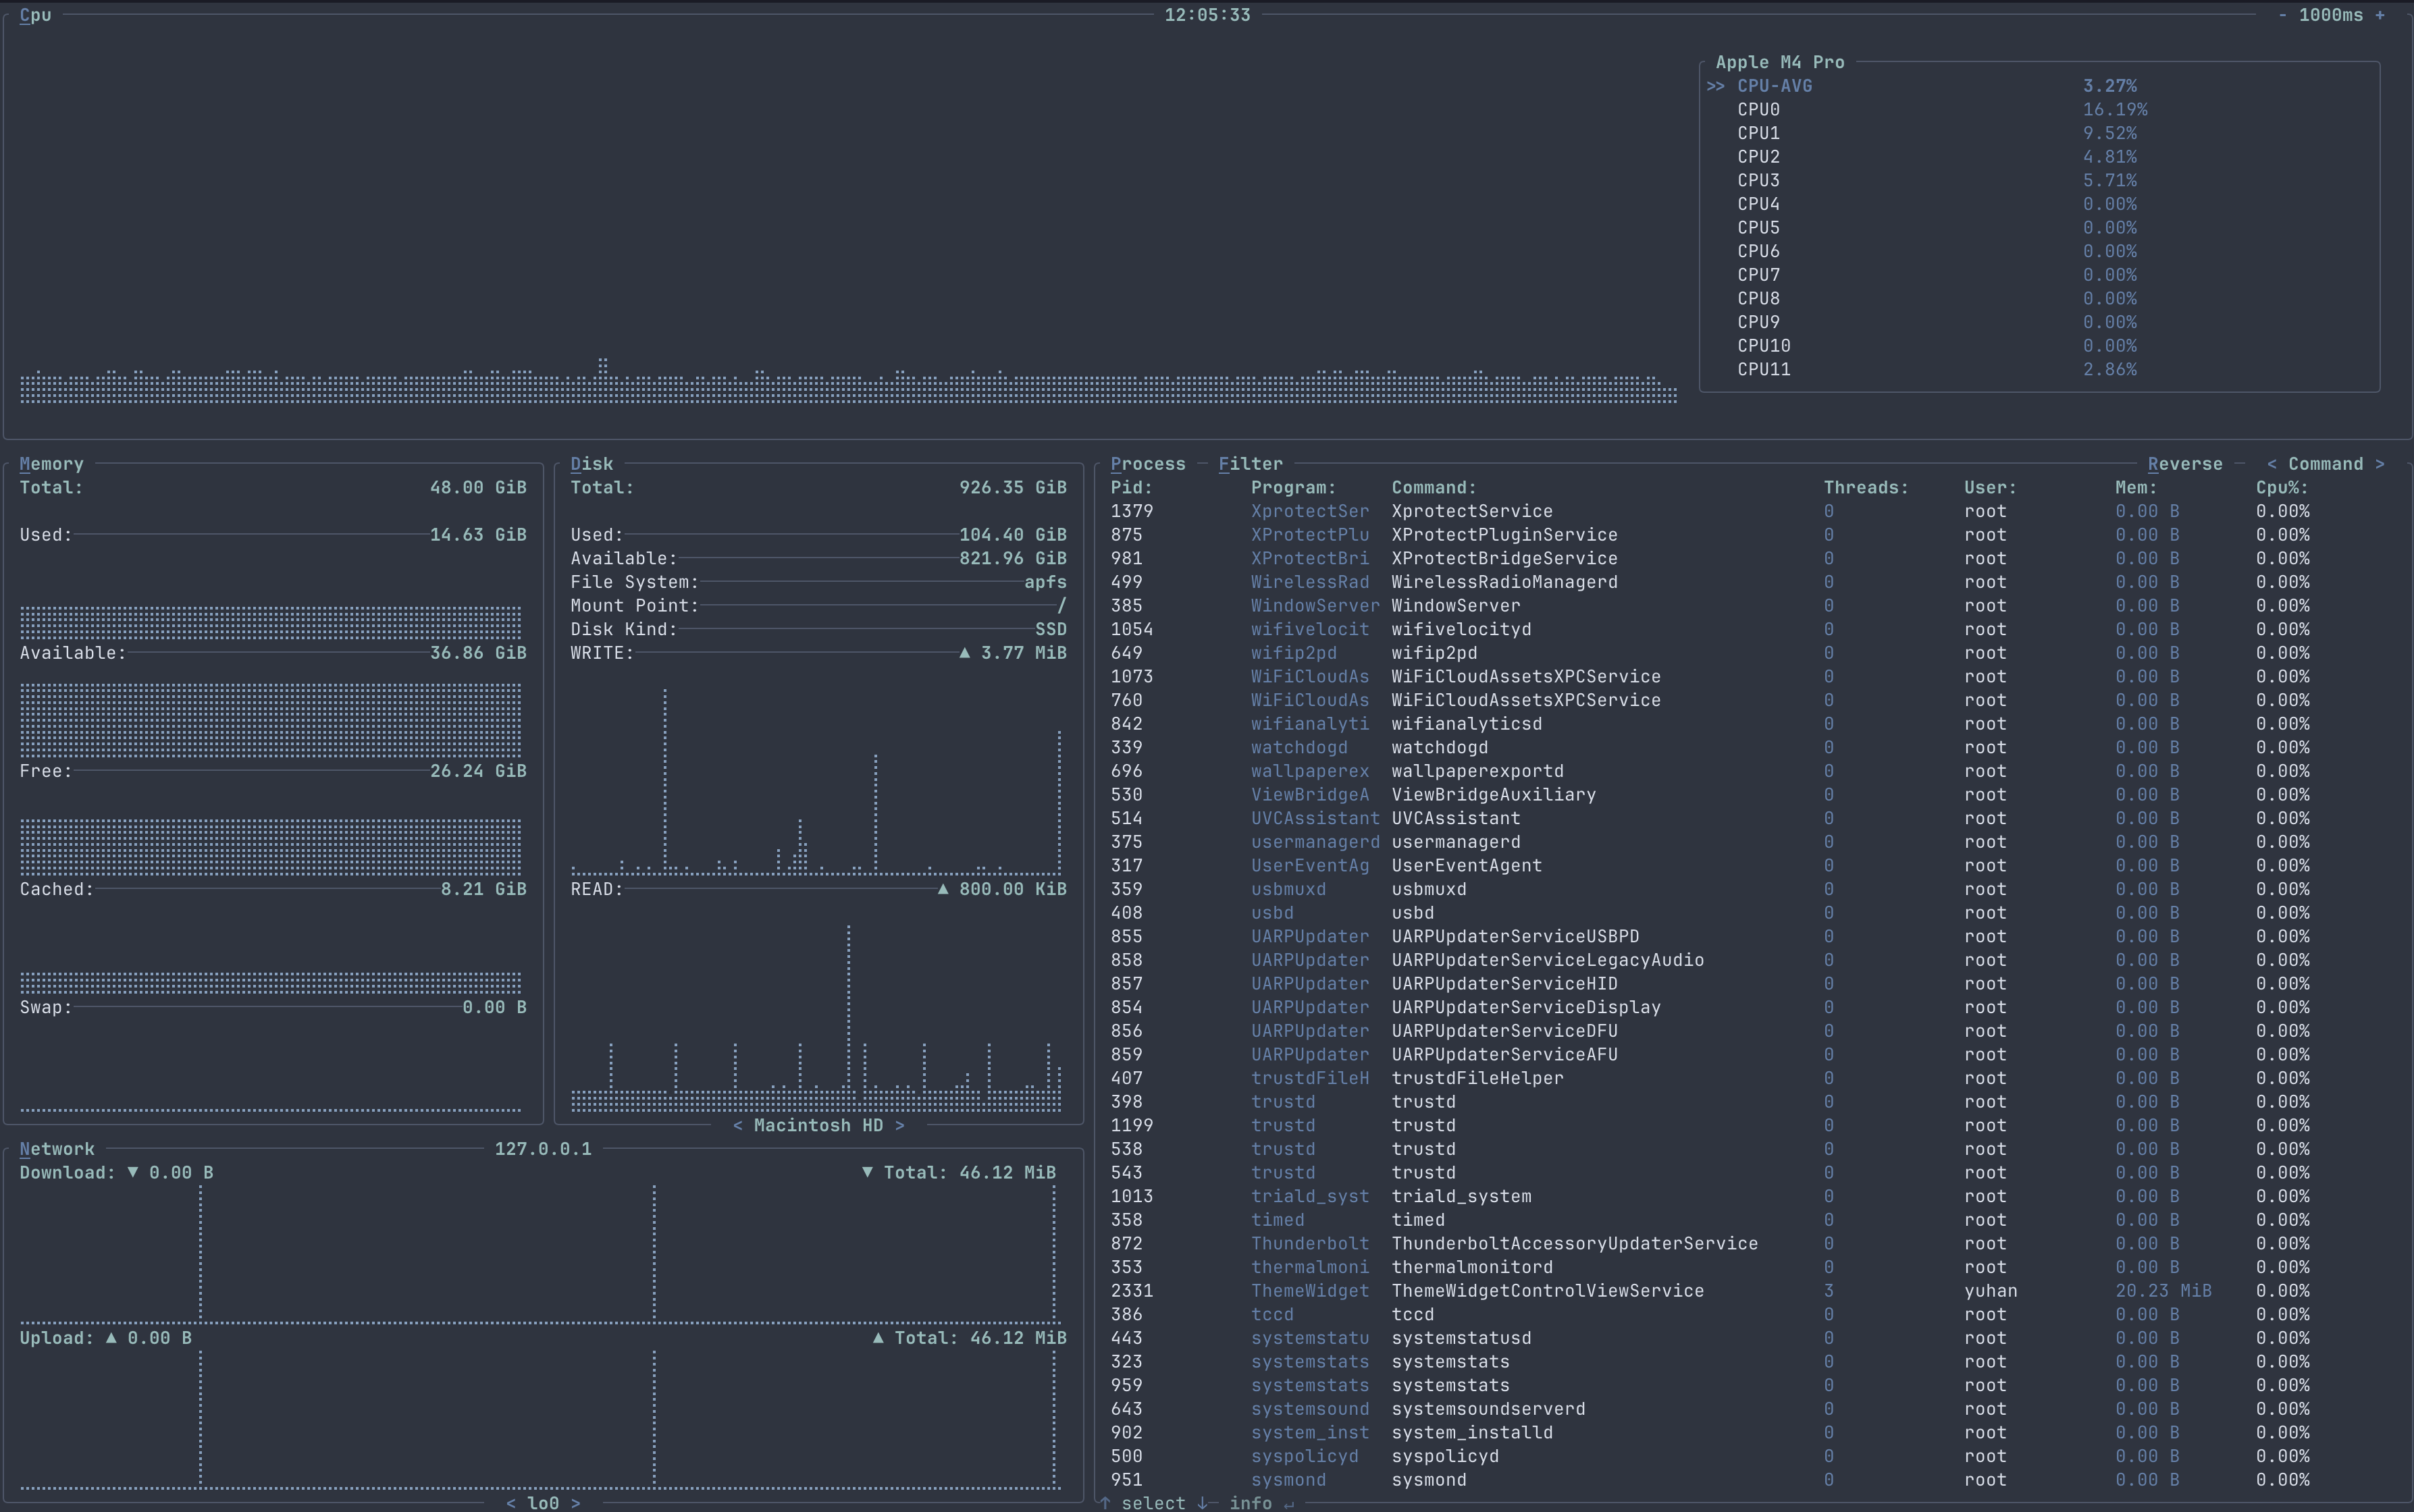Toggle Reverse sort order in the process panel
2414x1512 pixels.
tap(2185, 464)
